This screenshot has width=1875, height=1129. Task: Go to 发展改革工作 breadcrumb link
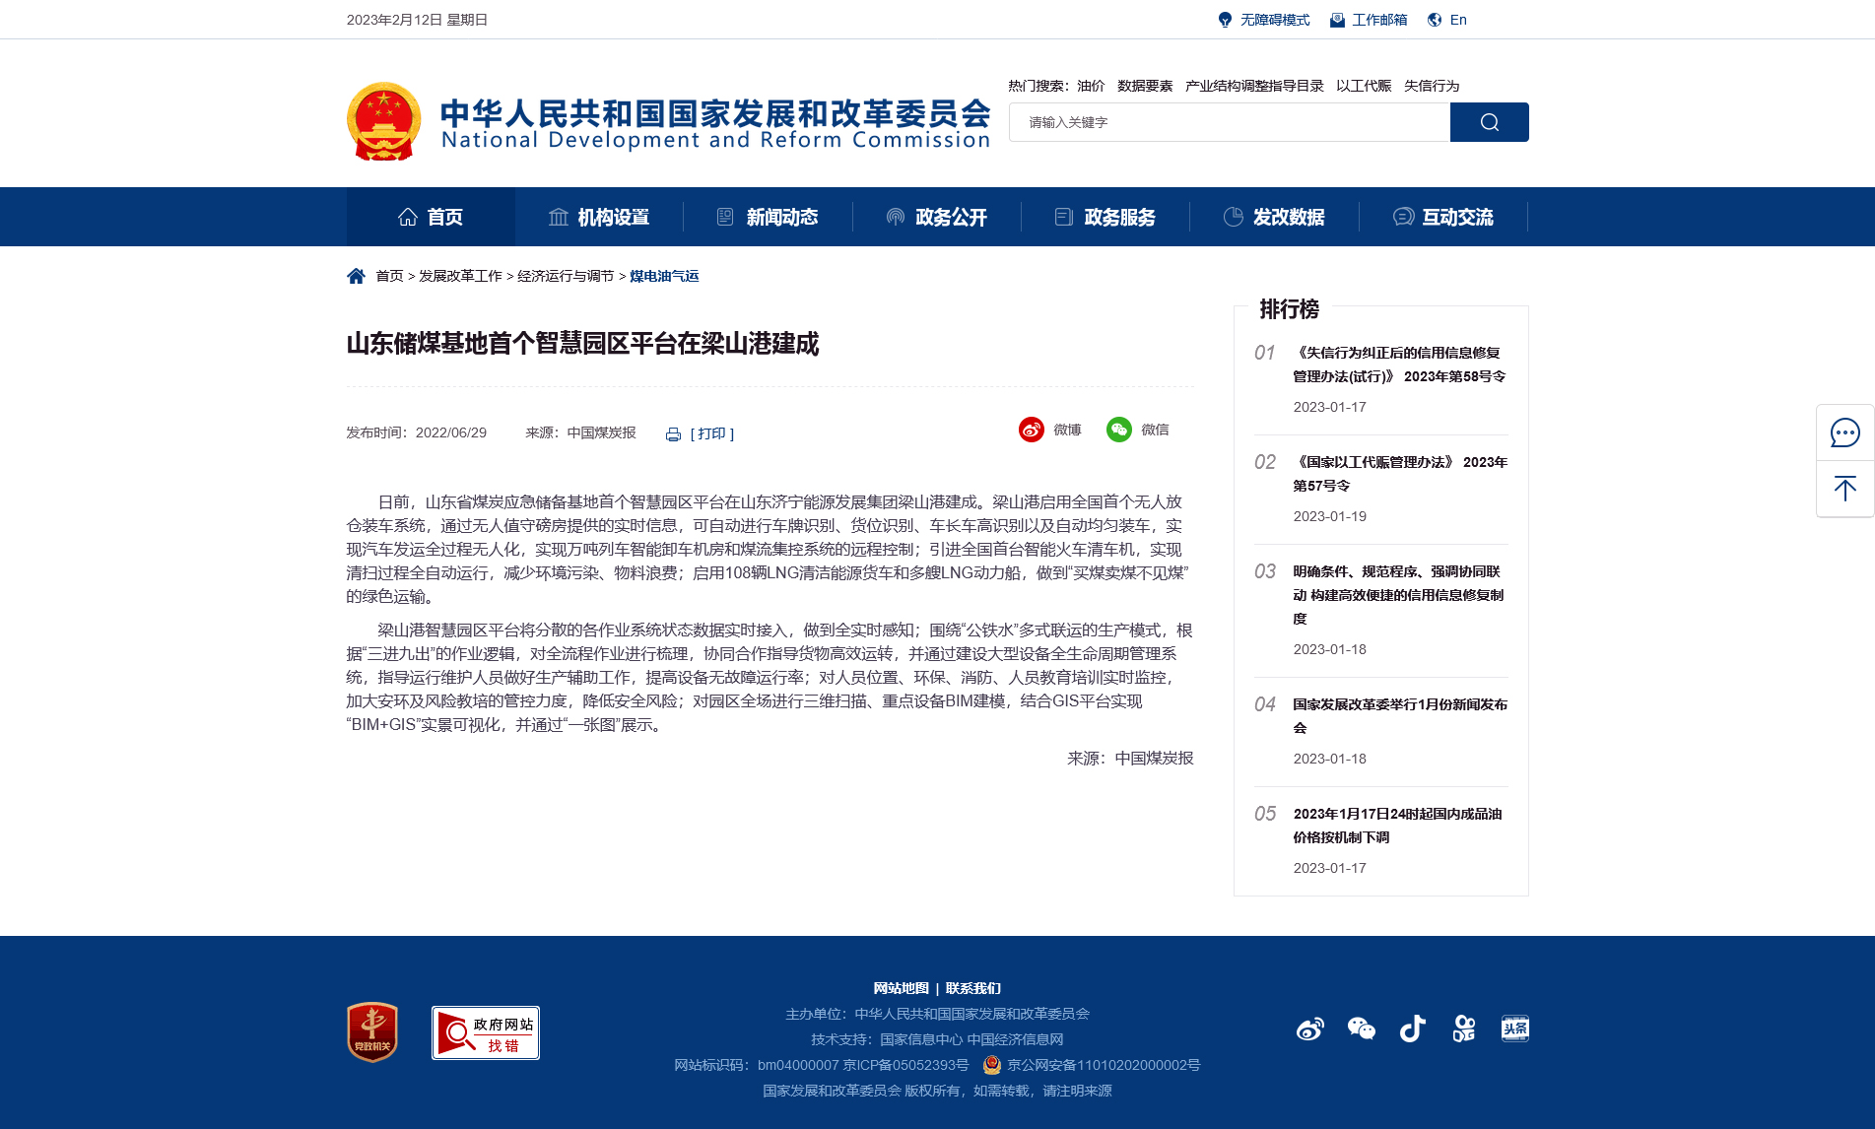(x=460, y=276)
